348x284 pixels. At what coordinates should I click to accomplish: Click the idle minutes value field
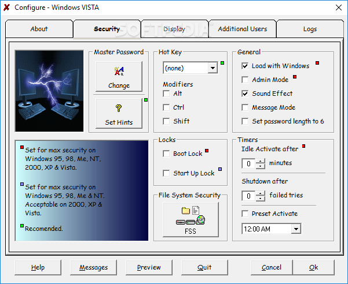tap(248, 164)
